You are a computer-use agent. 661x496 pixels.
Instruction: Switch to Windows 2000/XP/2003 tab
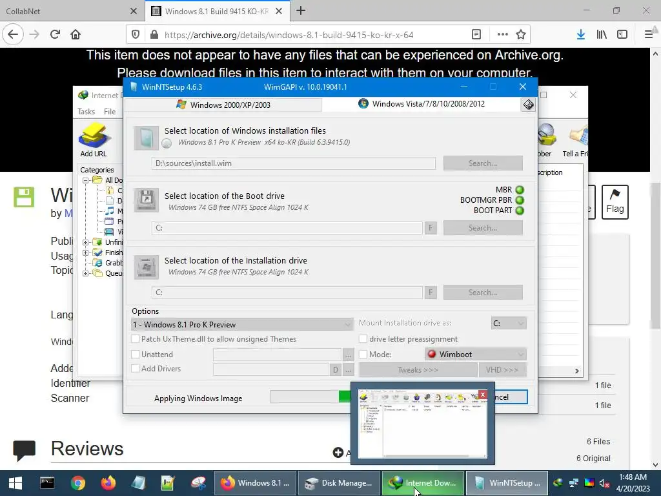point(223,105)
